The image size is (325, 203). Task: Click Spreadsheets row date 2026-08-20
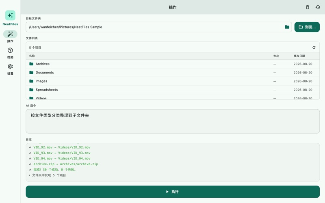(303, 90)
